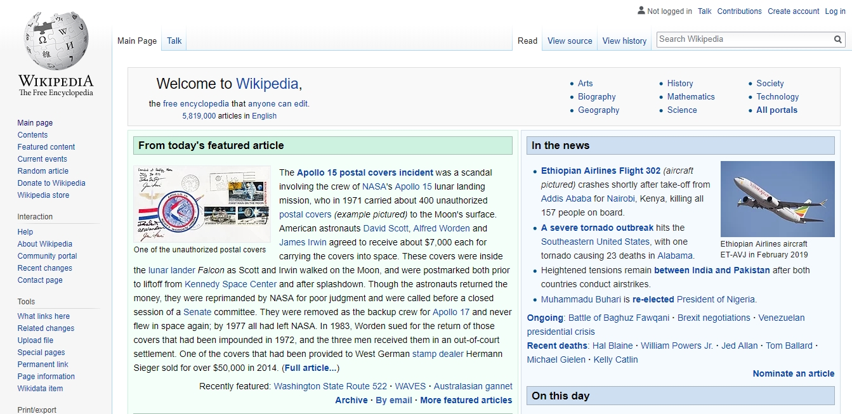Image resolution: width=852 pixels, height=414 pixels.
Task: Click the 5,819,000 articles count
Action: (199, 116)
